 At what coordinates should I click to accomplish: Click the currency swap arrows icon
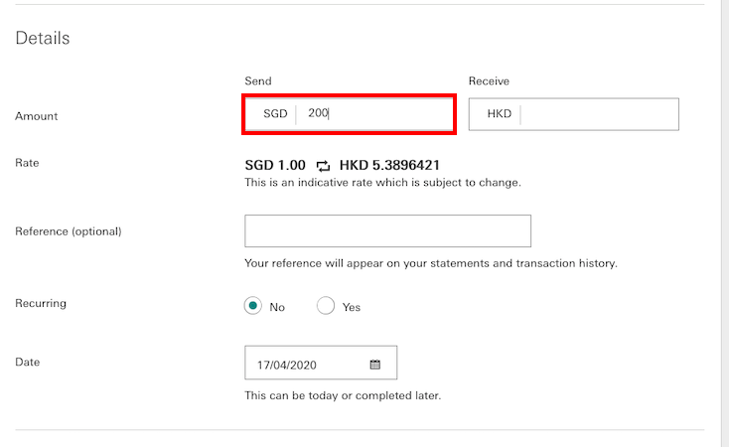pyautogui.click(x=323, y=166)
